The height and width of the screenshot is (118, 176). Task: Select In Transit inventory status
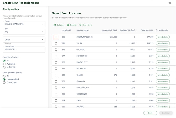4,67
